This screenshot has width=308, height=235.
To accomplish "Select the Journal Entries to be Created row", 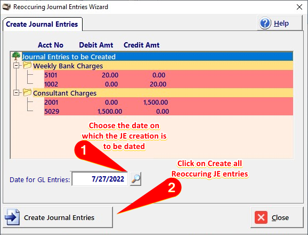I will (157, 57).
